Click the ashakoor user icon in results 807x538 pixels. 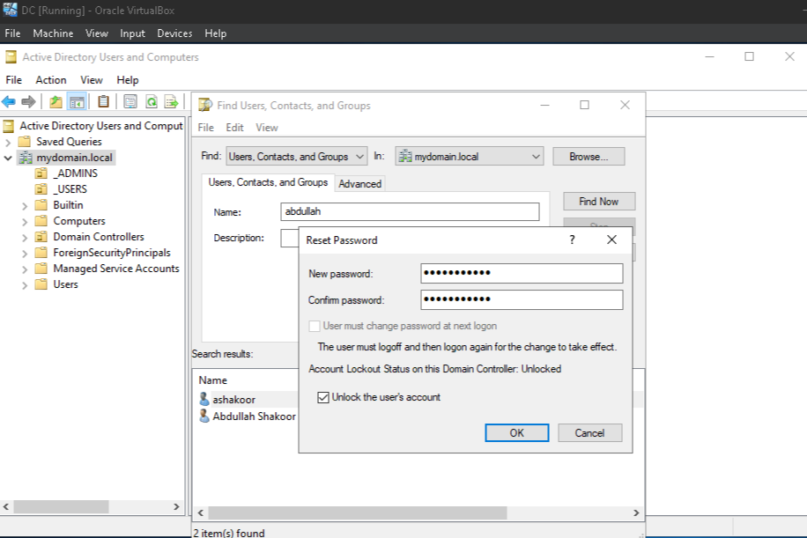click(x=204, y=399)
